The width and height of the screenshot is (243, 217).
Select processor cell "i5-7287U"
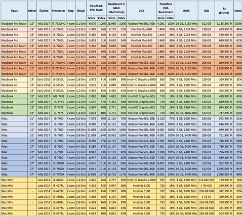59,52
